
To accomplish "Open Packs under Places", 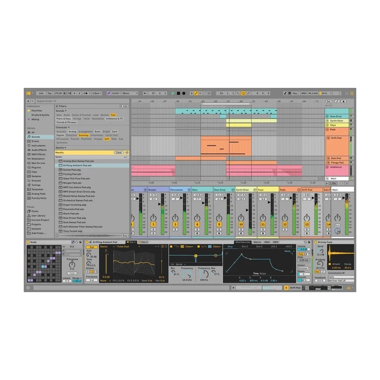I will pos(35,211).
